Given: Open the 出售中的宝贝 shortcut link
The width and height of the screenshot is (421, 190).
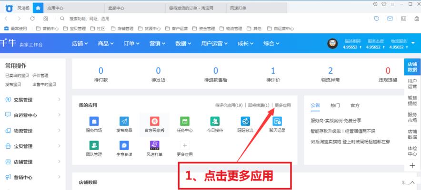Looking at the screenshot, I should tap(44, 84).
